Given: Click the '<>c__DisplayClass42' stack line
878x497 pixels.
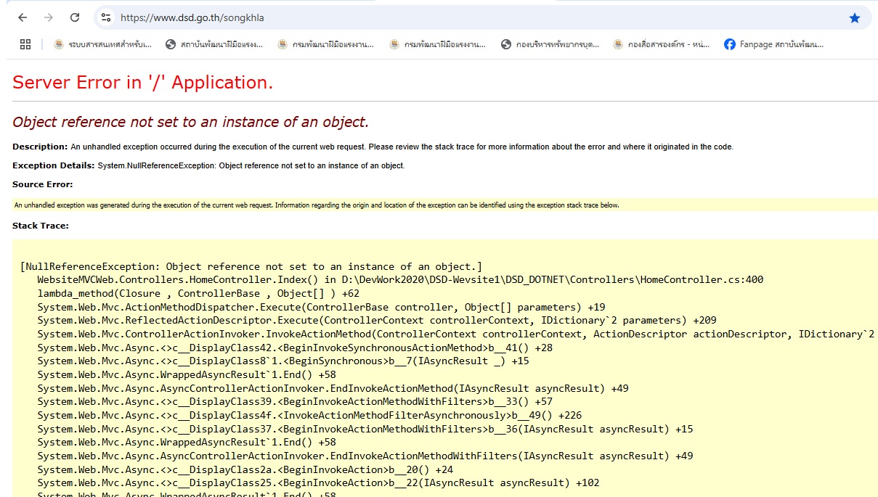Looking at the screenshot, I should (295, 348).
